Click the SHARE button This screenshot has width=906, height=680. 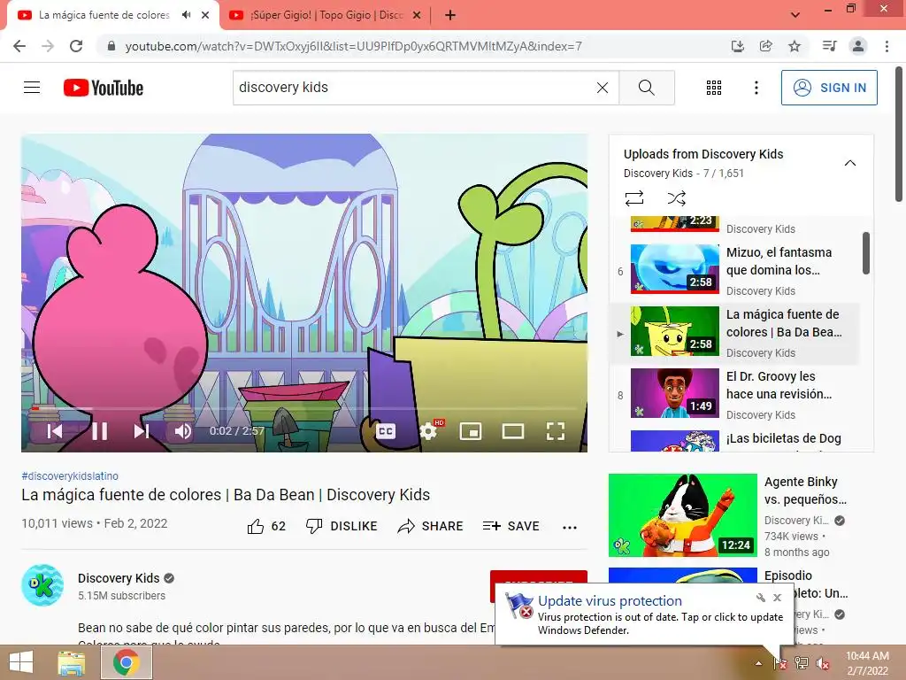click(x=431, y=526)
